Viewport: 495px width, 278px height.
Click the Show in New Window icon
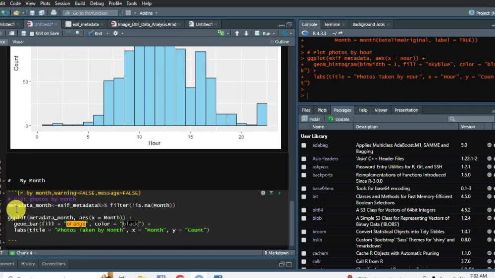[x=12, y=33]
